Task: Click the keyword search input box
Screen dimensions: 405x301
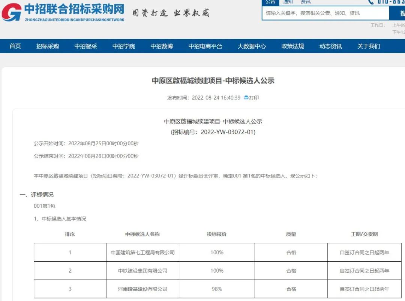Action: click(x=324, y=13)
